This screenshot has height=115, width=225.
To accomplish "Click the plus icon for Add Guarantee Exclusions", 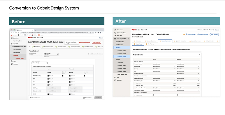I will (x=89, y=54).
